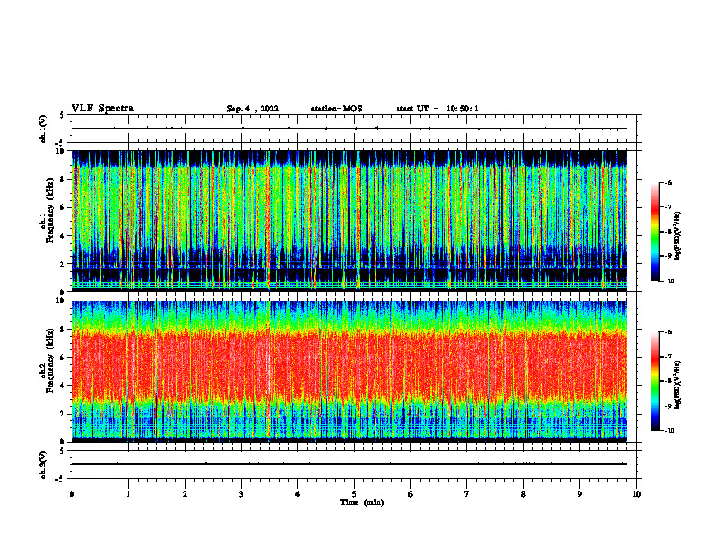717x554 pixels.
Task: Click the "VLF Spectra" plot title
Action: pyautogui.click(x=102, y=109)
